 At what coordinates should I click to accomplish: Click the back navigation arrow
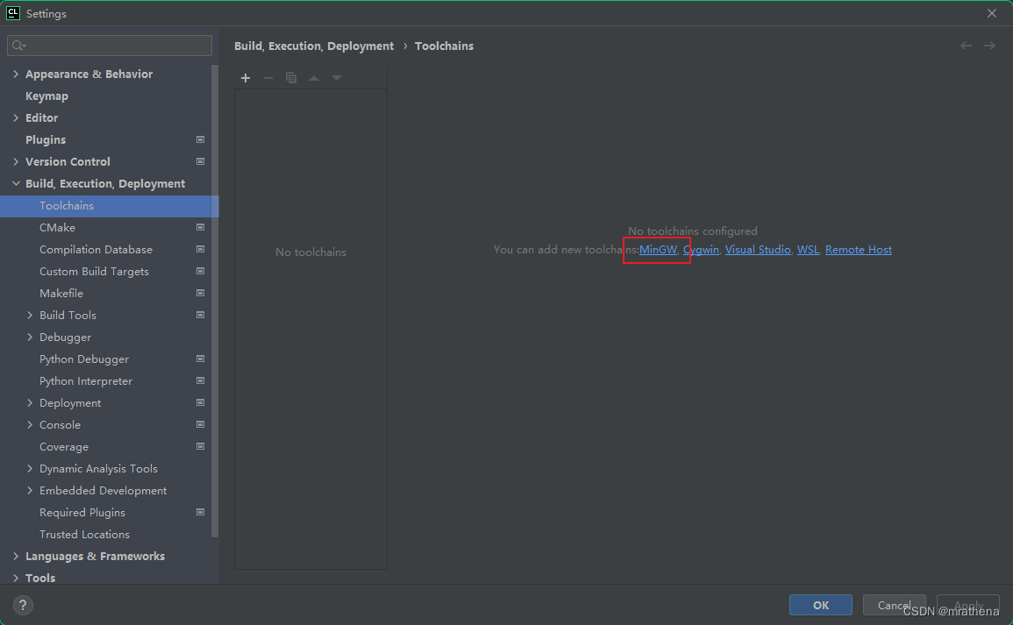click(966, 46)
